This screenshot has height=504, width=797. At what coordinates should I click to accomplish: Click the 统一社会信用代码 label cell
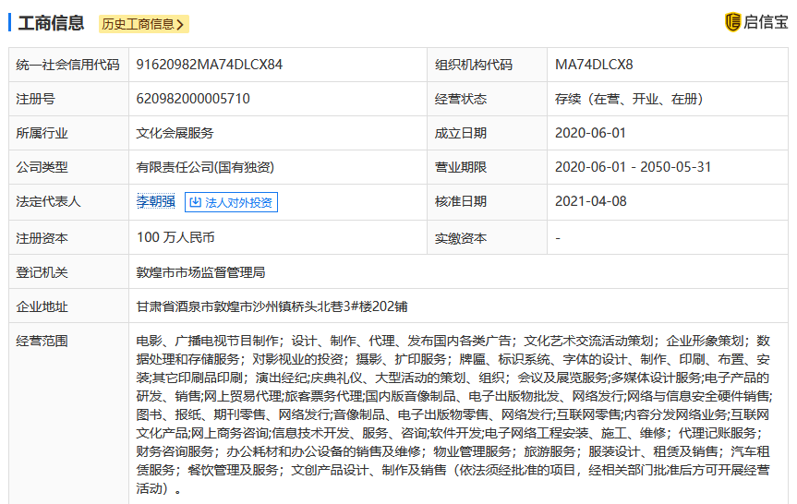point(68,65)
